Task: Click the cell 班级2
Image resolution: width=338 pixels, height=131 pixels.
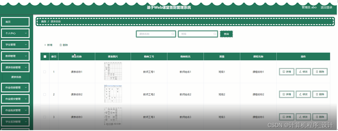Action: point(222,94)
